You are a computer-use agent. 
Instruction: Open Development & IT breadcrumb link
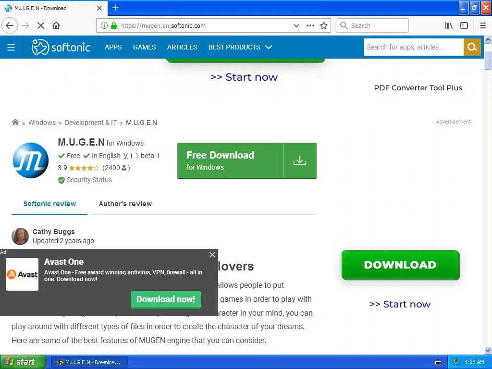coord(91,123)
